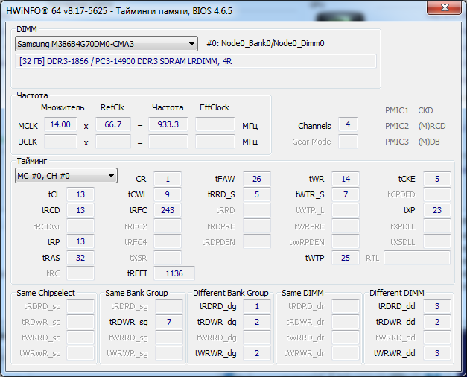Click the Channels value 4
The image size is (467, 377).
click(348, 124)
